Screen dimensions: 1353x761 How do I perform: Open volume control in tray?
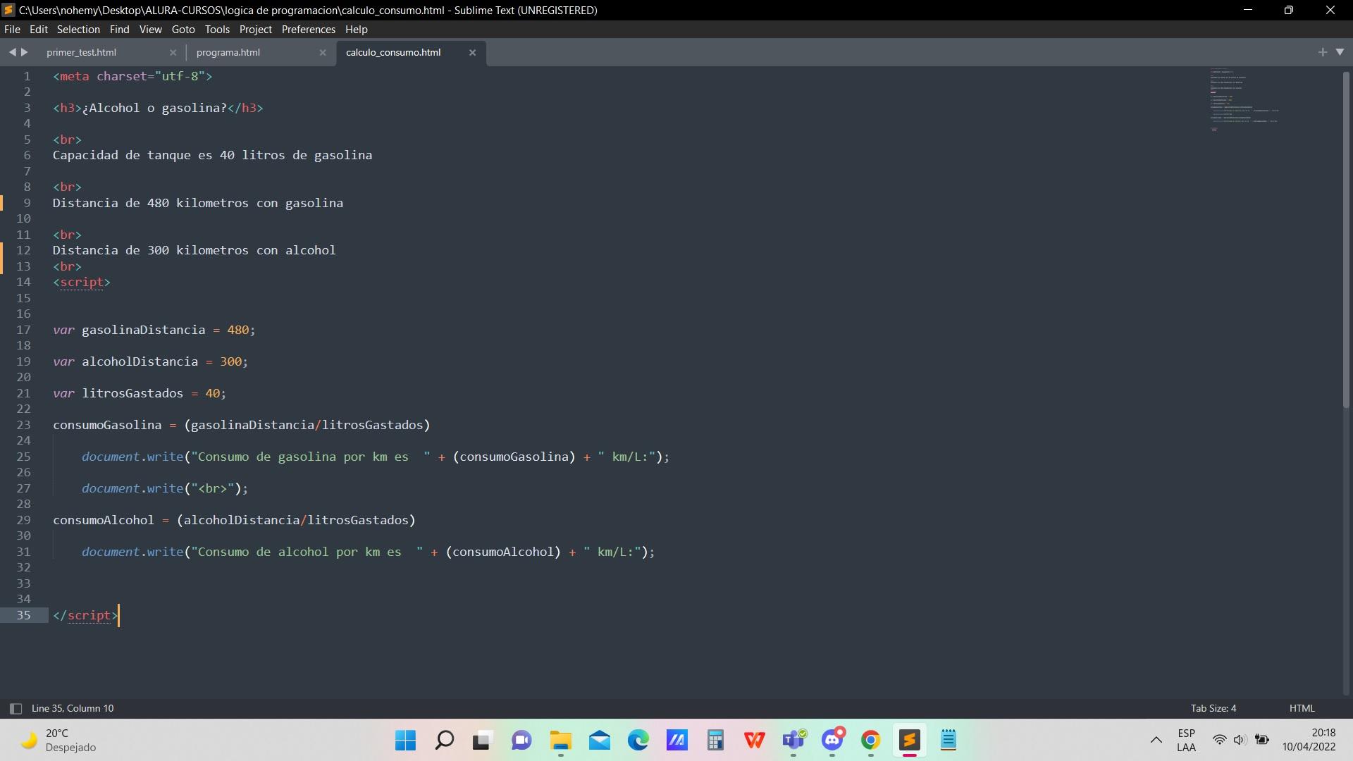1240,740
